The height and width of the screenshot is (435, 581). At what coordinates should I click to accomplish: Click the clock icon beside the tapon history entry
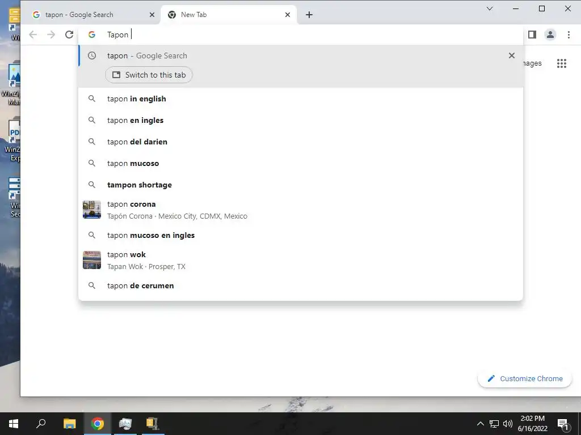[92, 56]
